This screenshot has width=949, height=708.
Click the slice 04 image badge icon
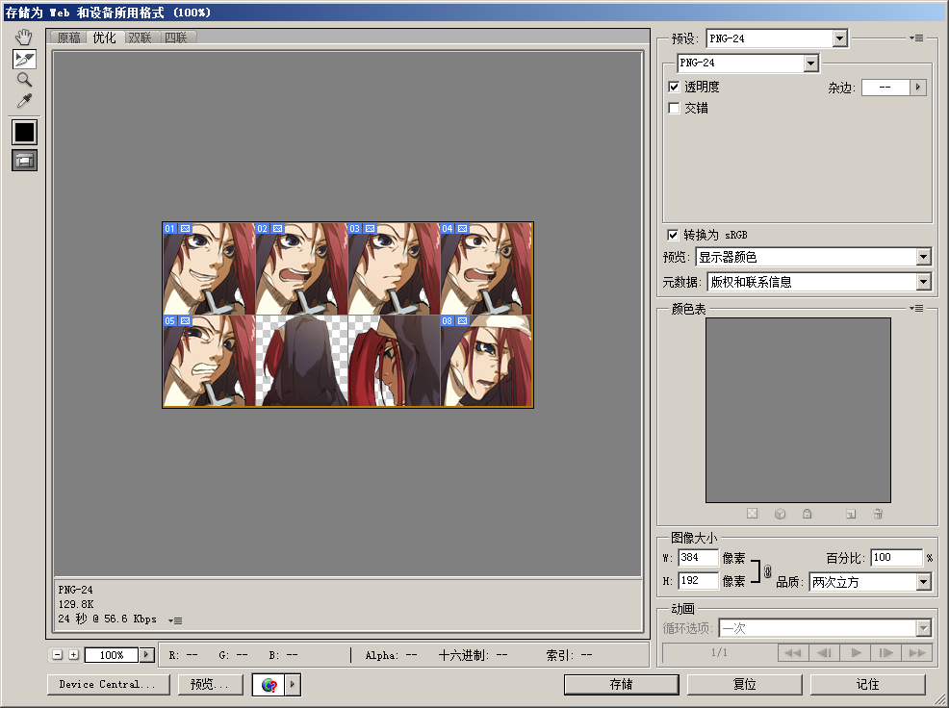click(462, 229)
